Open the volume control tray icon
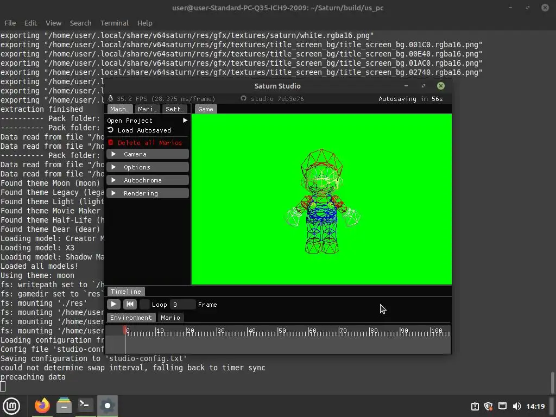556x417 pixels. pos(517,406)
